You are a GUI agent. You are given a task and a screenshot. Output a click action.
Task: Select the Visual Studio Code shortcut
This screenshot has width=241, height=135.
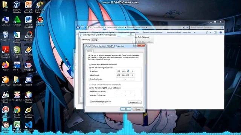[x=29, y=127]
